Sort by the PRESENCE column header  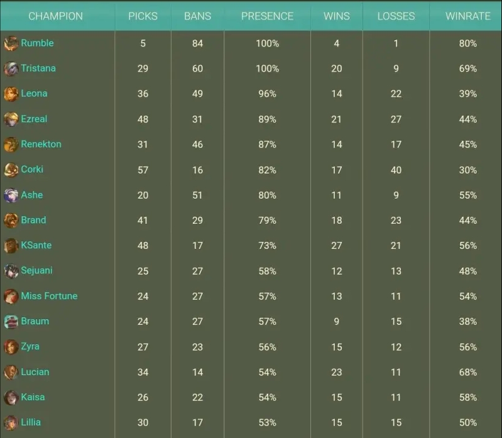tap(267, 16)
